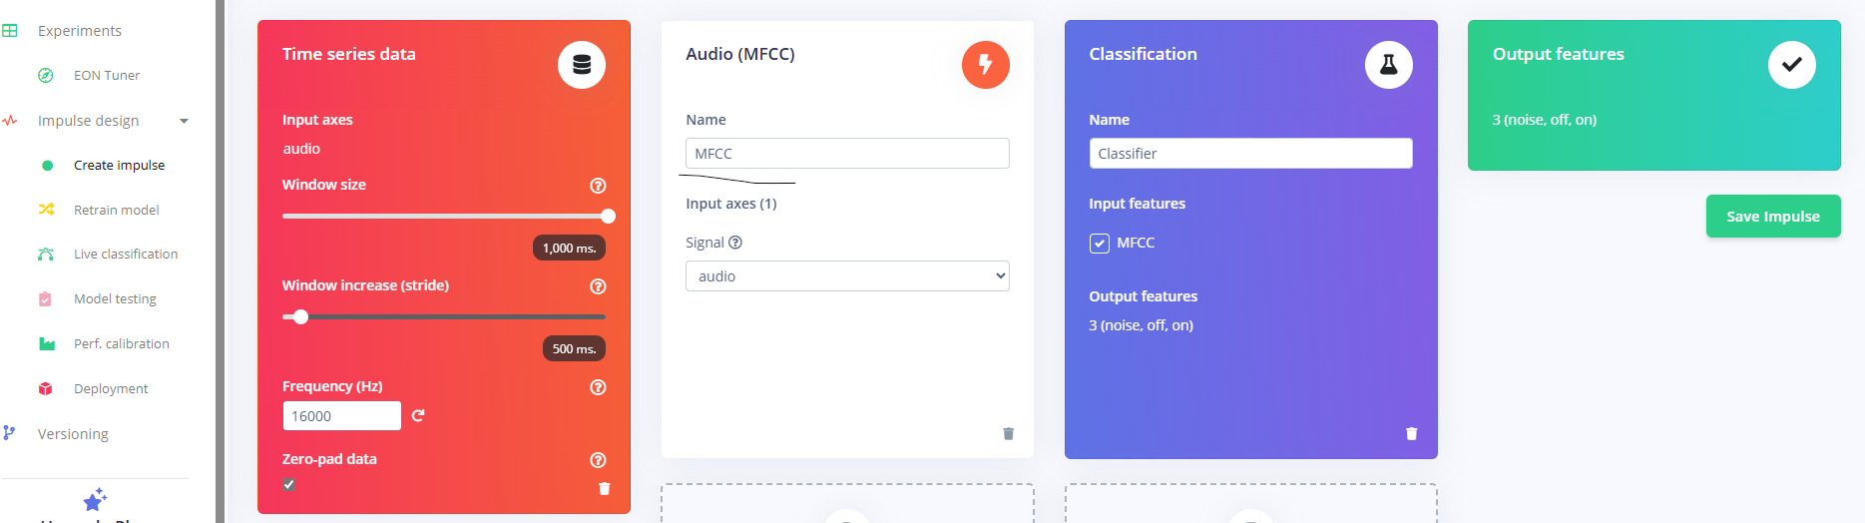Click the Perf. calibration chart icon
Viewport: 1865px width, 523px height.
tap(46, 344)
